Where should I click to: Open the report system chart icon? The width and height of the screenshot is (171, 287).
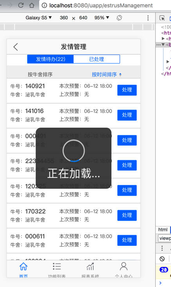[90, 266]
